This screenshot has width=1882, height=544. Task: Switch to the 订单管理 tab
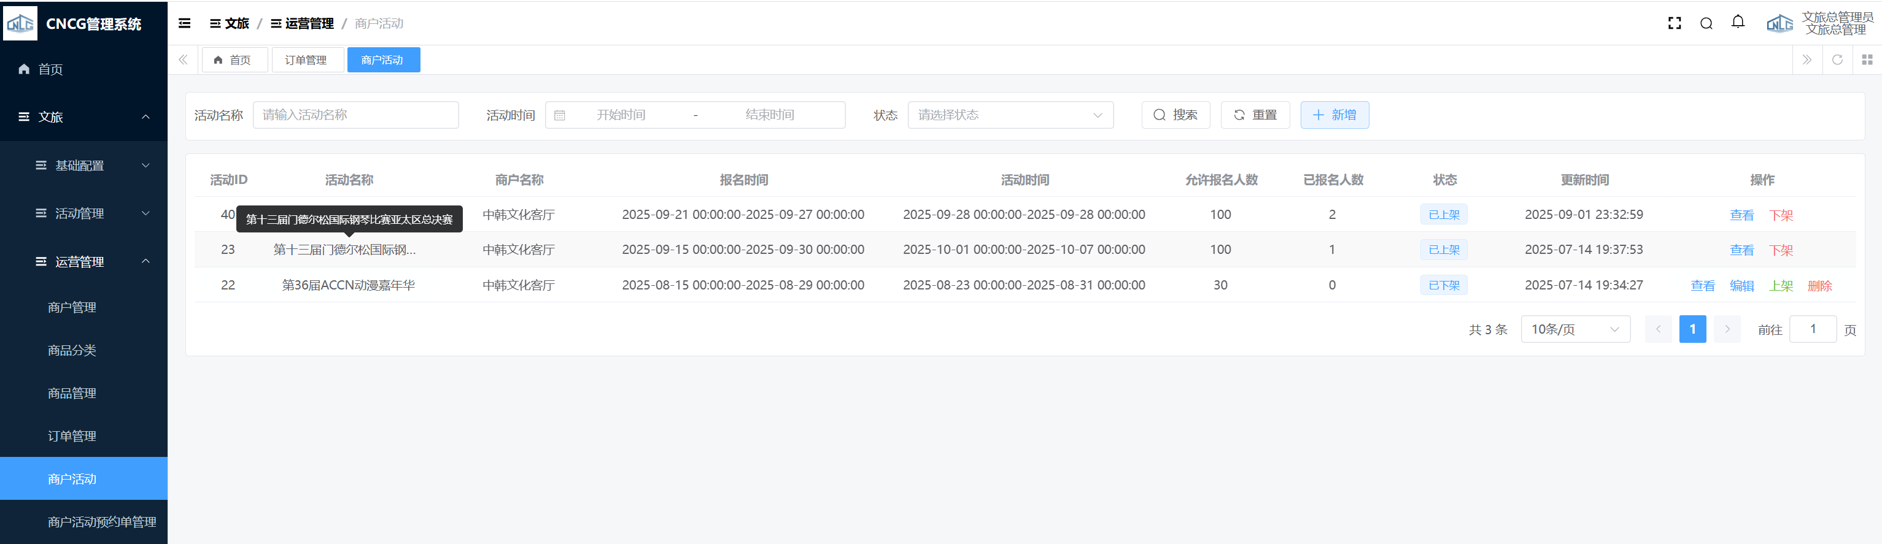point(306,60)
